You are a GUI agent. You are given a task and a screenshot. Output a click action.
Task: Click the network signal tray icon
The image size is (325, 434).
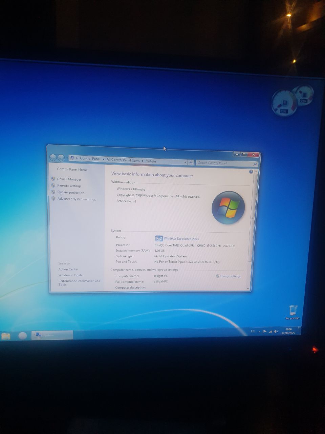coord(270,332)
